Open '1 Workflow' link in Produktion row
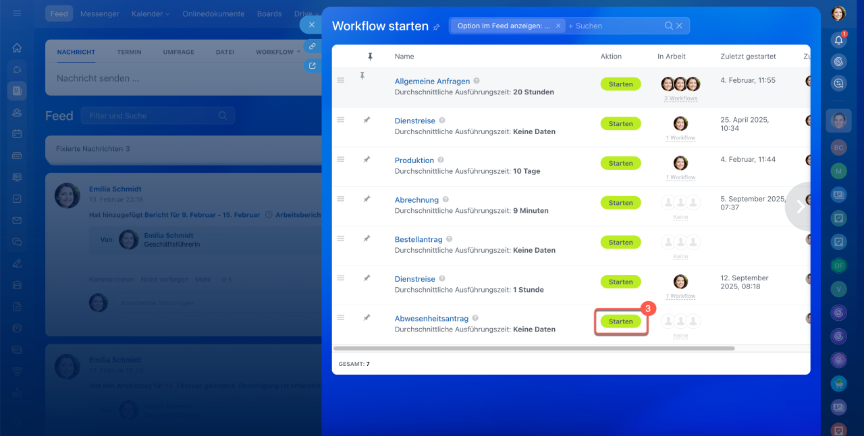The image size is (864, 436). point(680,177)
